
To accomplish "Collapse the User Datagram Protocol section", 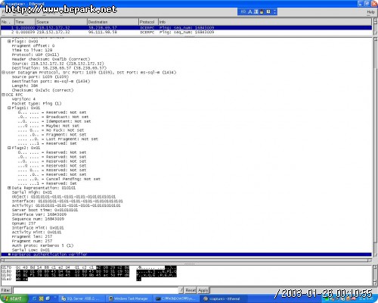I will pos(3,73).
